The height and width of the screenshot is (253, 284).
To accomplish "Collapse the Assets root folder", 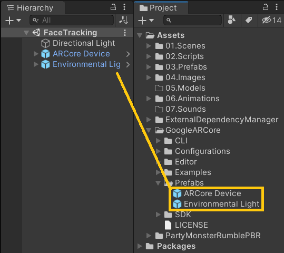I will pos(140,35).
